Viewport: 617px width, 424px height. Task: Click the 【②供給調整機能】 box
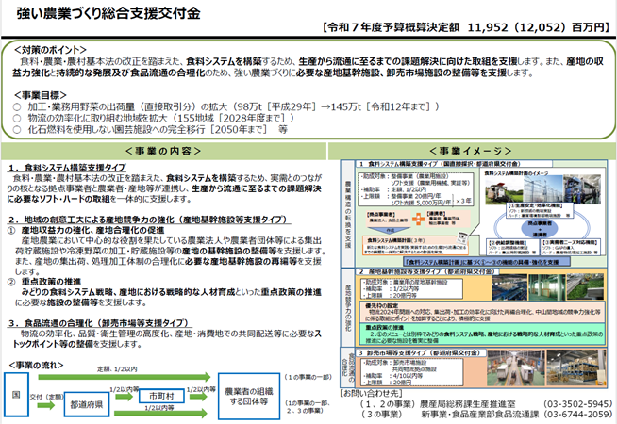511,247
